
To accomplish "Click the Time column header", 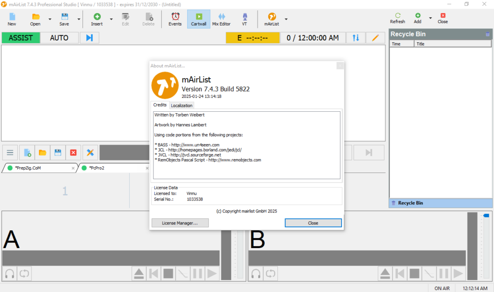I will pos(402,44).
